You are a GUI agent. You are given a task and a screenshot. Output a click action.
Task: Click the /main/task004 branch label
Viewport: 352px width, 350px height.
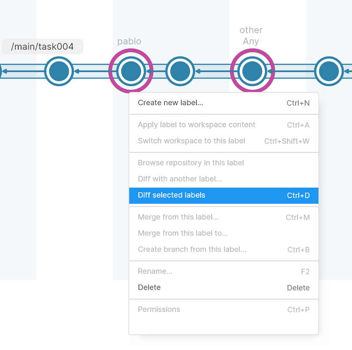(42, 46)
